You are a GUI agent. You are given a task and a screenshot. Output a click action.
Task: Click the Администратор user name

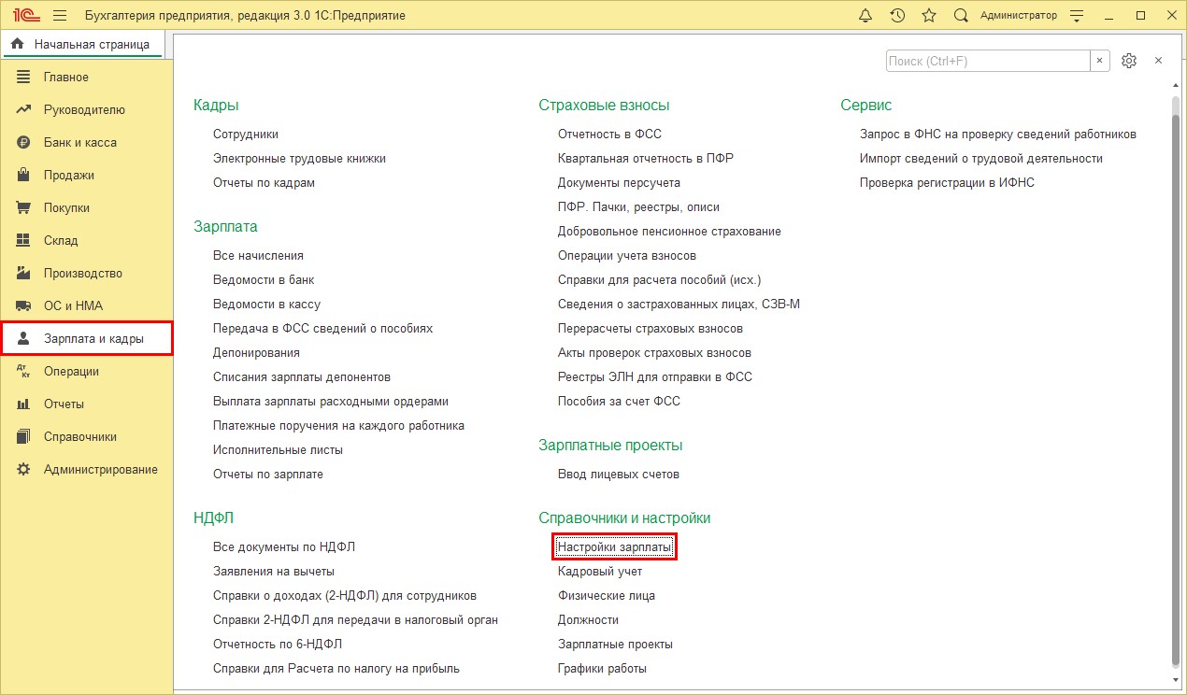(x=1019, y=16)
